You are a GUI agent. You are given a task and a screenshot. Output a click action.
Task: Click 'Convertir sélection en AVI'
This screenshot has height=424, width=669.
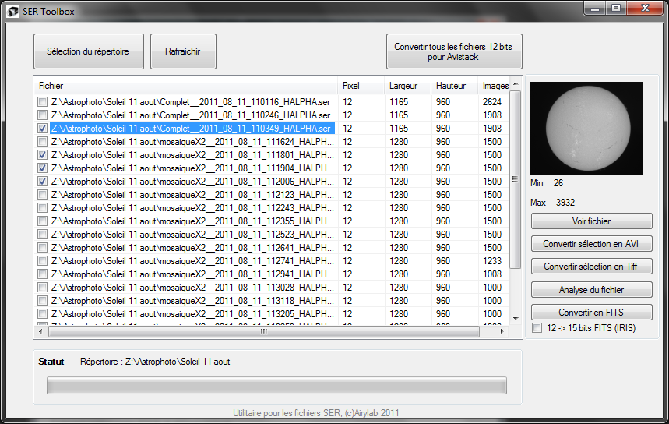click(591, 244)
